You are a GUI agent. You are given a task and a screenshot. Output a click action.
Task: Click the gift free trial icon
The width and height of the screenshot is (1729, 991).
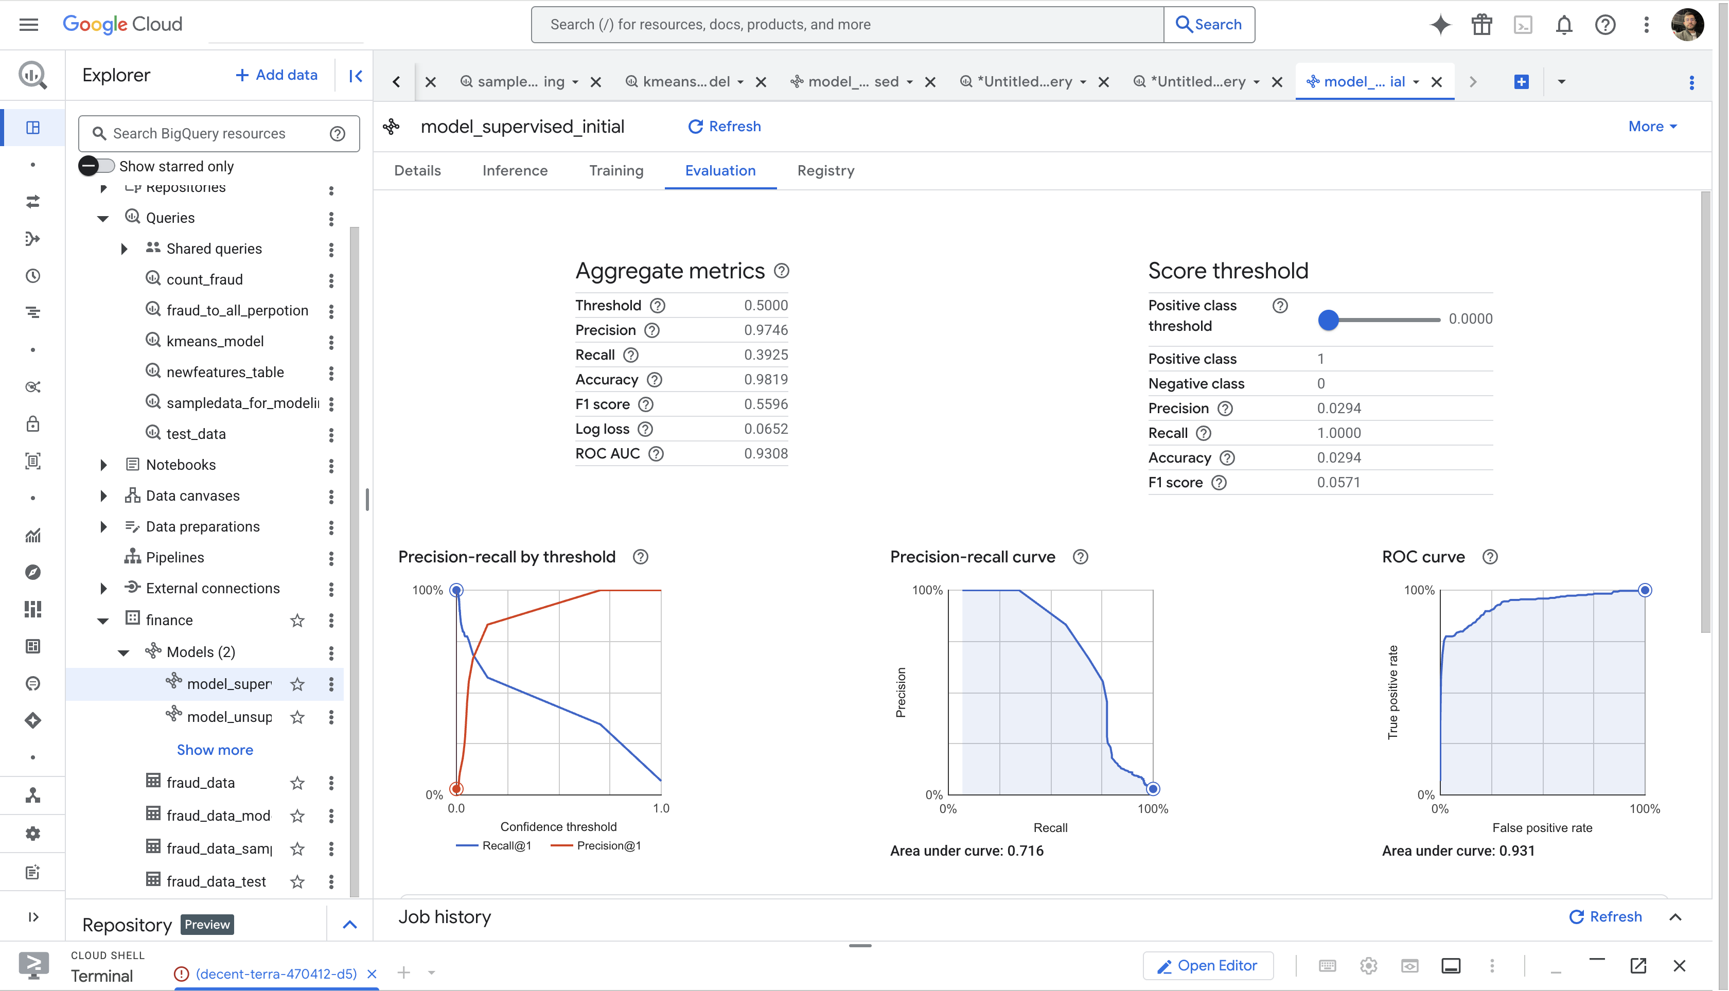coord(1482,25)
